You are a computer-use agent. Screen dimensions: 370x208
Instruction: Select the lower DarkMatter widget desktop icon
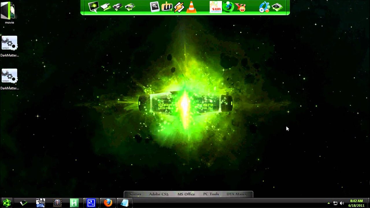click(9, 79)
